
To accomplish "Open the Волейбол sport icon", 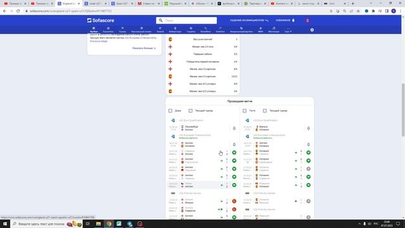I will point(206,30).
